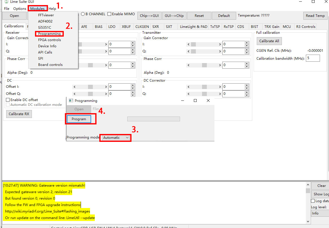The width and height of the screenshot is (329, 228).
Task: Switch to the SXR tab
Action: pyautogui.click(x=155, y=26)
